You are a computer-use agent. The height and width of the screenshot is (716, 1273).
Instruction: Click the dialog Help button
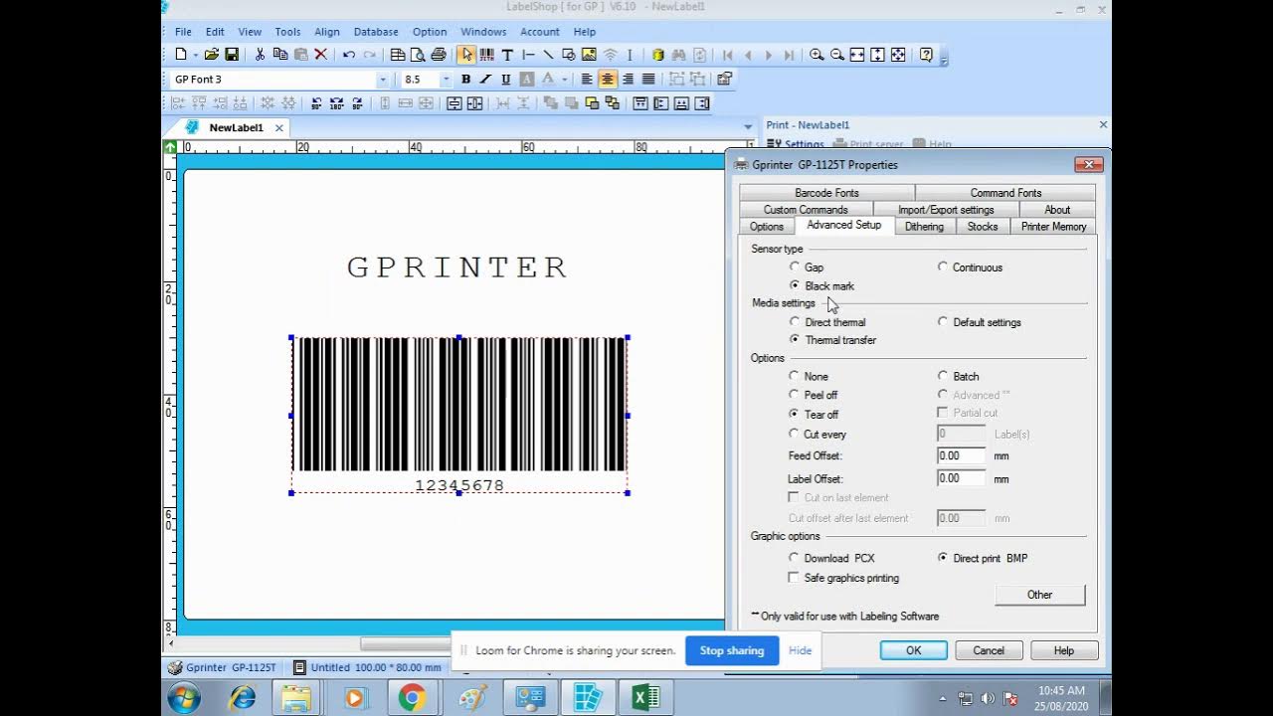1064,650
